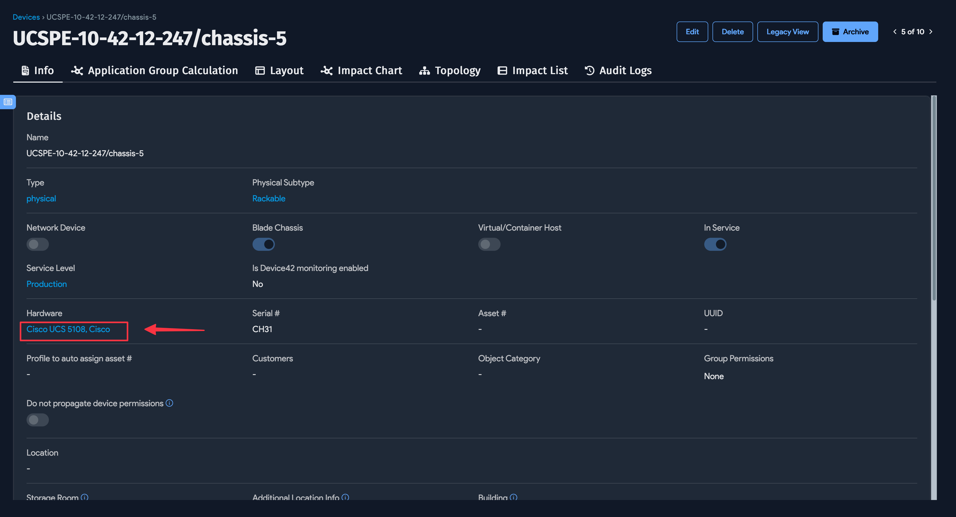Click the Devices breadcrumb link
956x517 pixels.
(26, 17)
